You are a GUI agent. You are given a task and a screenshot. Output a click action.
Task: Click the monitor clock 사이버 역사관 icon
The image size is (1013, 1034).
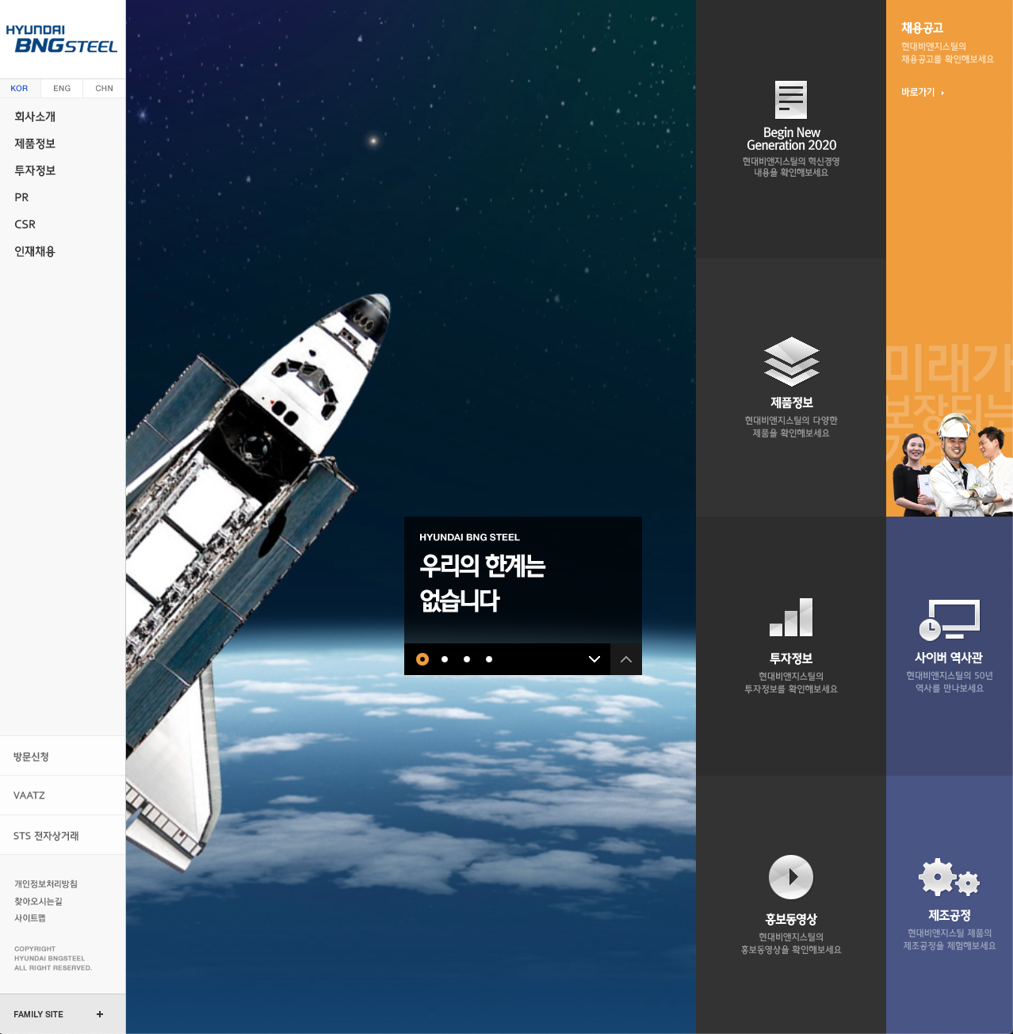(949, 620)
